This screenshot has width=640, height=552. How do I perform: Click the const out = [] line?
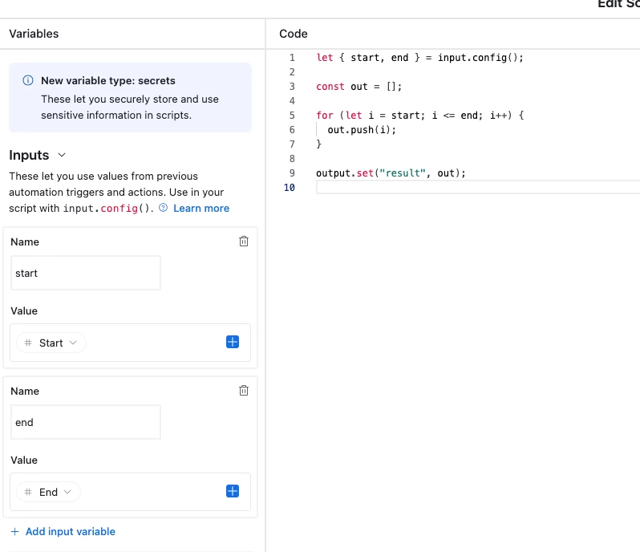358,87
